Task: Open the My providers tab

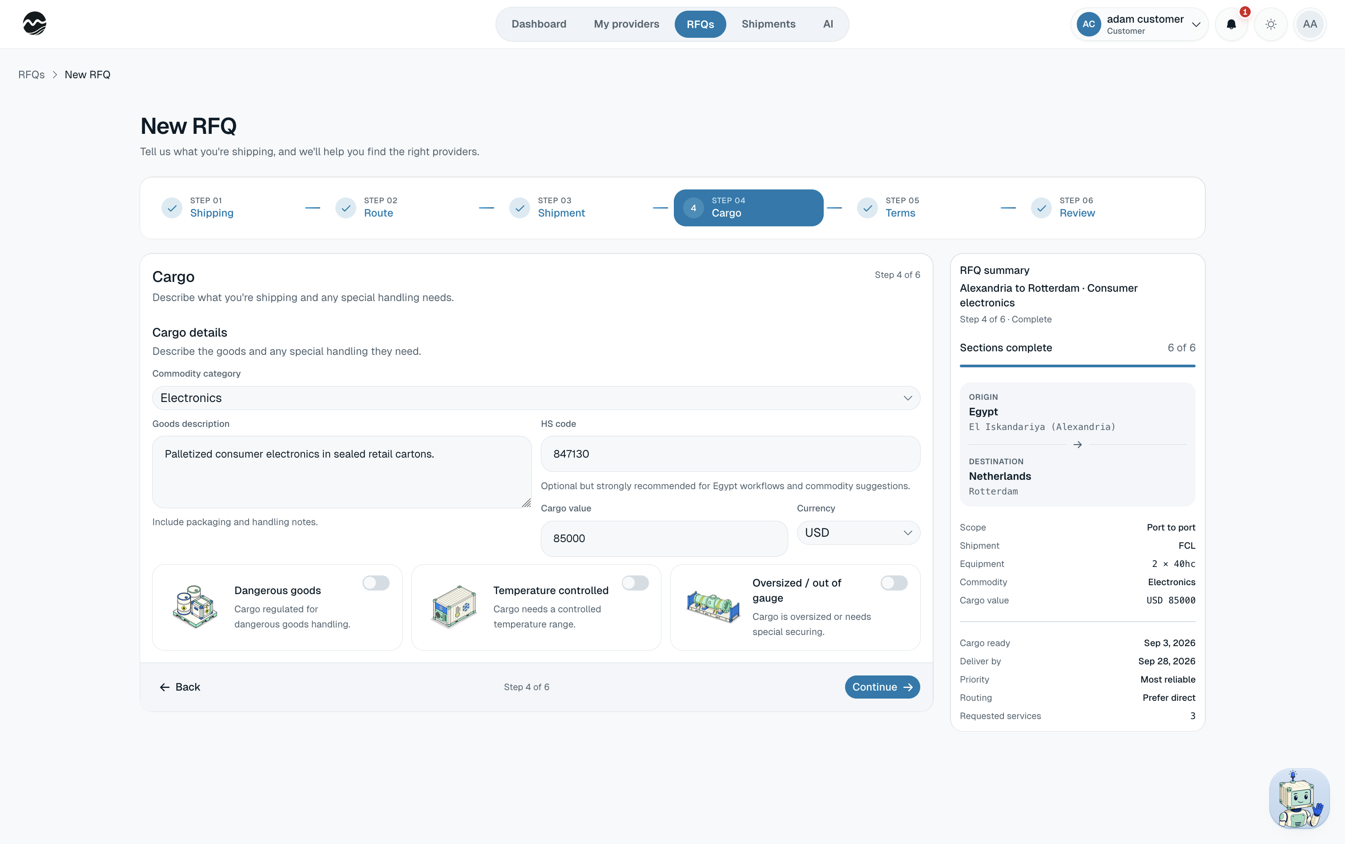Action: pos(626,24)
